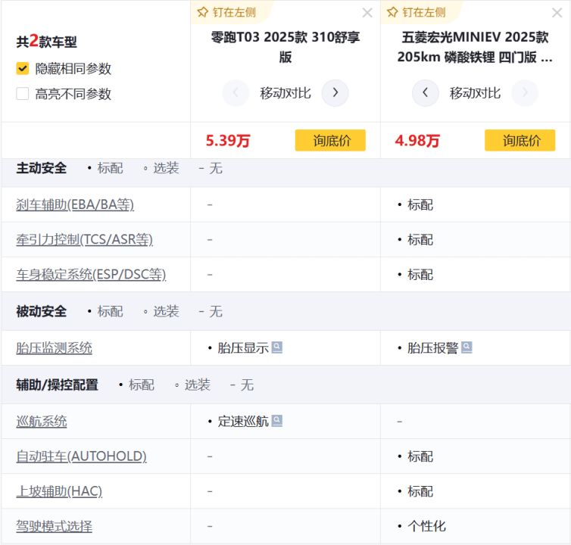The image size is (571, 545).
Task: Open 胎压显示 detail magnifier icon
Action: click(x=277, y=347)
